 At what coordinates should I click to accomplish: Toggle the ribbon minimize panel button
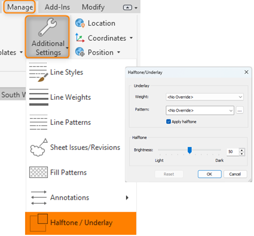click(x=127, y=8)
